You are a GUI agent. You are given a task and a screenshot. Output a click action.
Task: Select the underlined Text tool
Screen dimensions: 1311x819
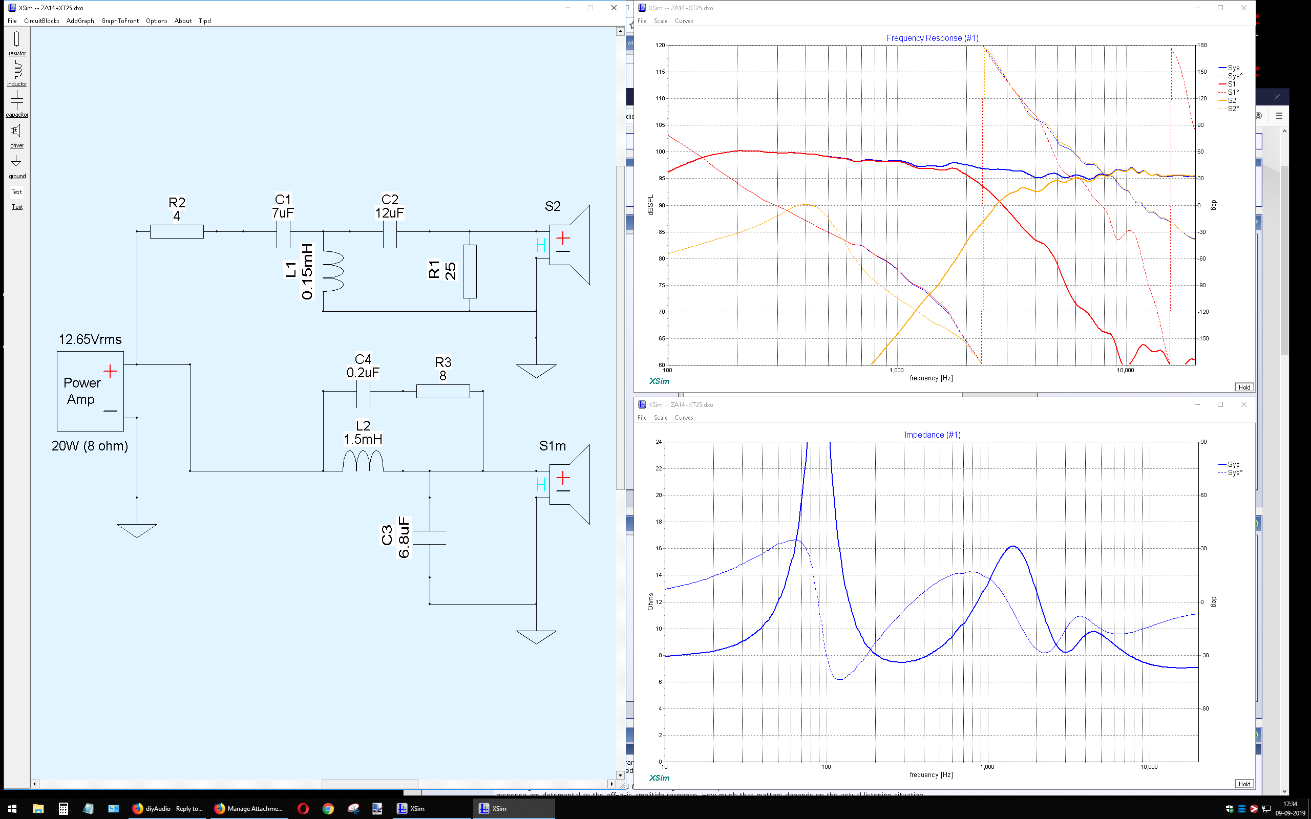click(17, 207)
